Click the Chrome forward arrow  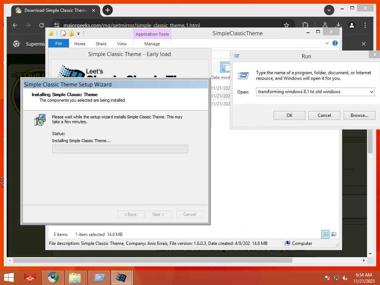28,25
